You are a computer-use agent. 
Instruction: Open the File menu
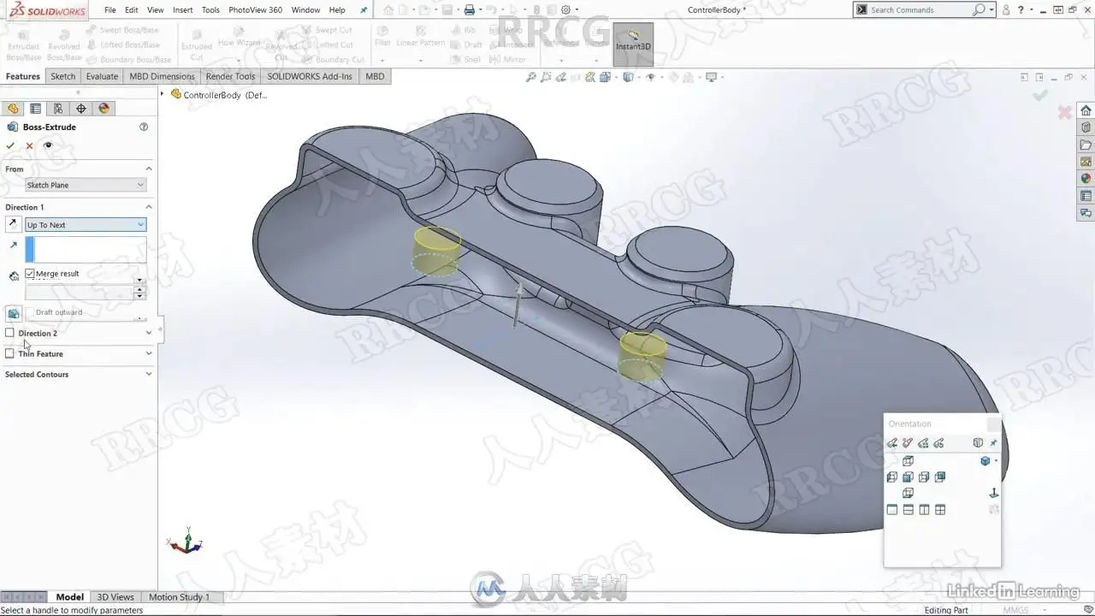[x=110, y=10]
